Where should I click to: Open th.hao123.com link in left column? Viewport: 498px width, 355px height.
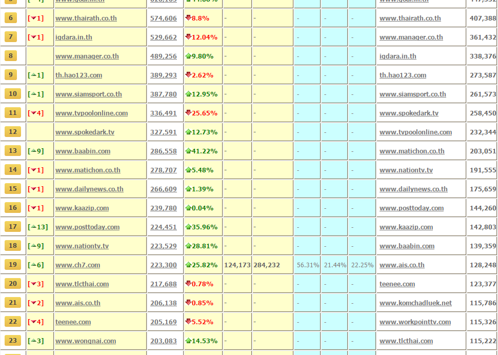(78, 75)
